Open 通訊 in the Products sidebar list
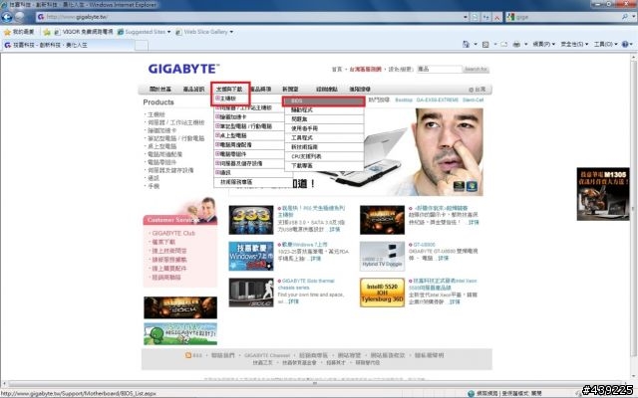The image size is (638, 398). [x=154, y=178]
